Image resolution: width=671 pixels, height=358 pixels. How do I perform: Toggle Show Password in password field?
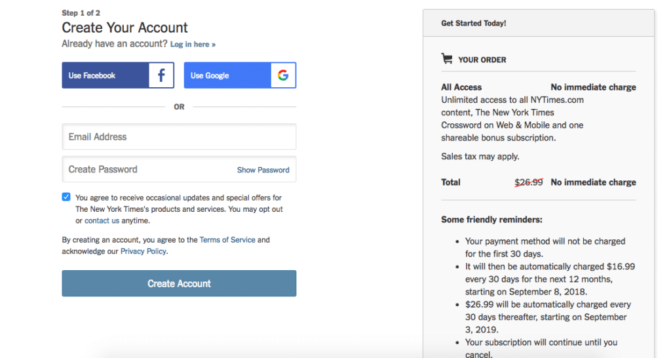pyautogui.click(x=263, y=170)
